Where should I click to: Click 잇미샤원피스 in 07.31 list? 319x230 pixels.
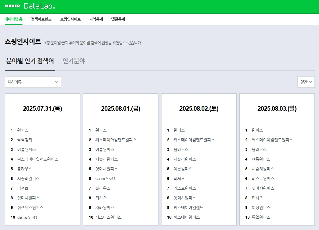pyautogui.click(x=28, y=198)
